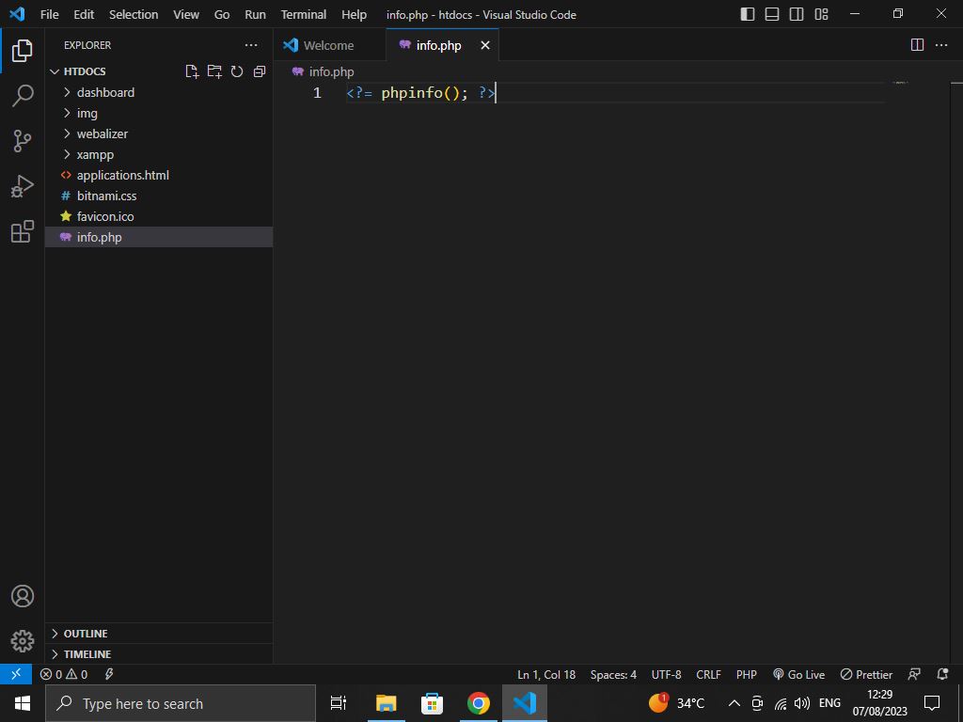Open the Search view in activity bar

point(23,96)
